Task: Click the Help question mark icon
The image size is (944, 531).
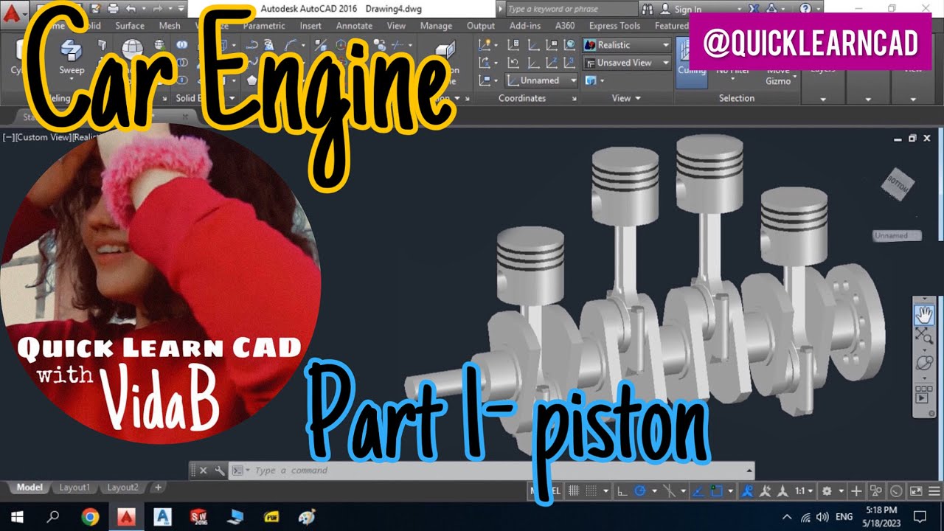Action: coord(805,9)
